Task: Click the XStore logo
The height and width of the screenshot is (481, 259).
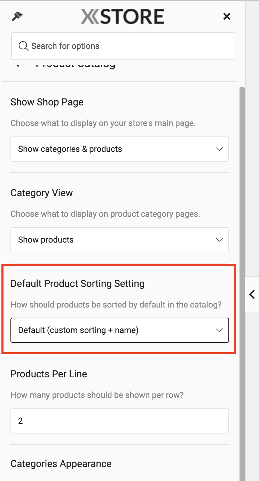Action: [123, 16]
